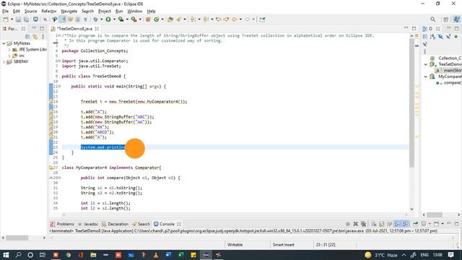Click Remove All Terminated Launches icon
Image resolution: width=462 pixels, height=260 pixels.
tap(363, 224)
